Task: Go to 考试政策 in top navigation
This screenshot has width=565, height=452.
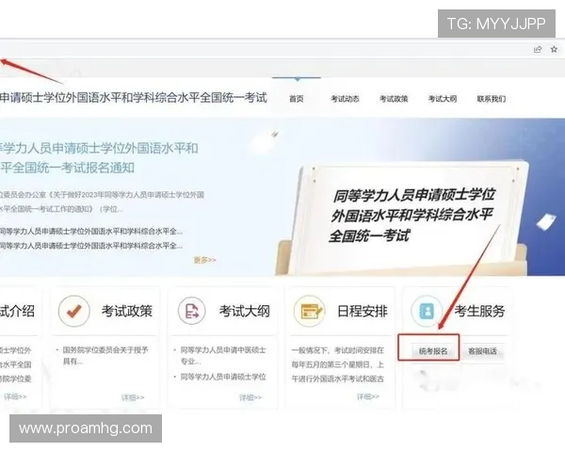Action: click(394, 99)
